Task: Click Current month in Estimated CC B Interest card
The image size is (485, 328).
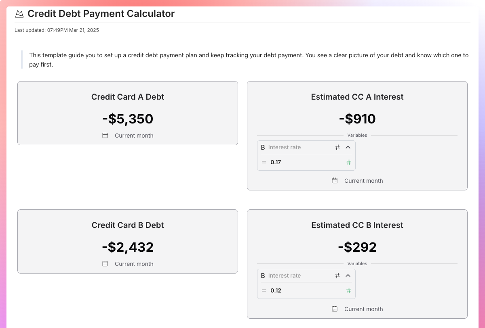Action: pyautogui.click(x=363, y=309)
